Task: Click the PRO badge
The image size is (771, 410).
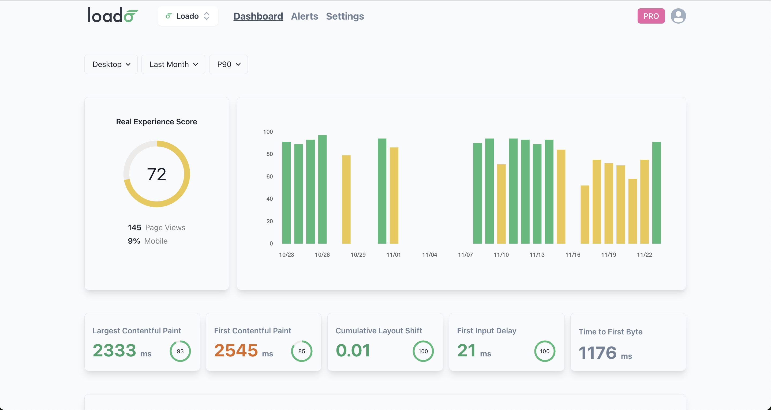Action: click(x=651, y=16)
